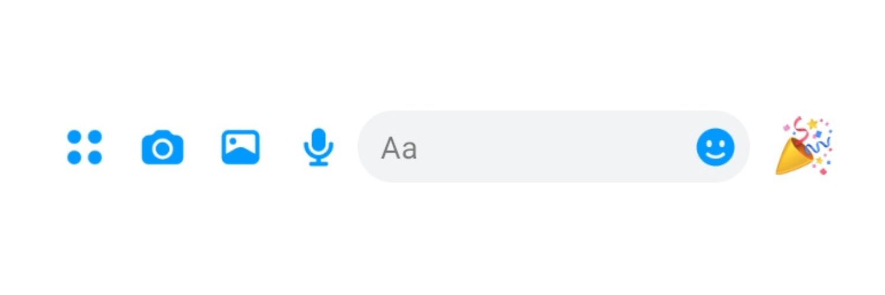Click the "Aa" placeholder text
Image resolution: width=885 pixels, height=295 pixels.
coord(399,148)
